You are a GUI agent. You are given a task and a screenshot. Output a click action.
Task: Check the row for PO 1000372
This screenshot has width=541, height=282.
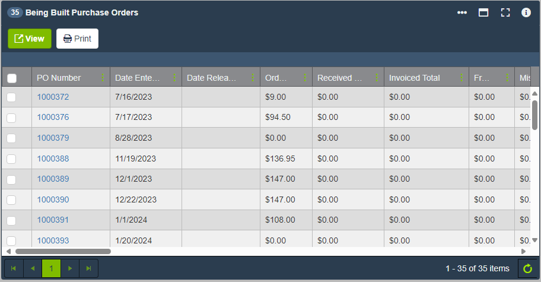[x=12, y=97]
